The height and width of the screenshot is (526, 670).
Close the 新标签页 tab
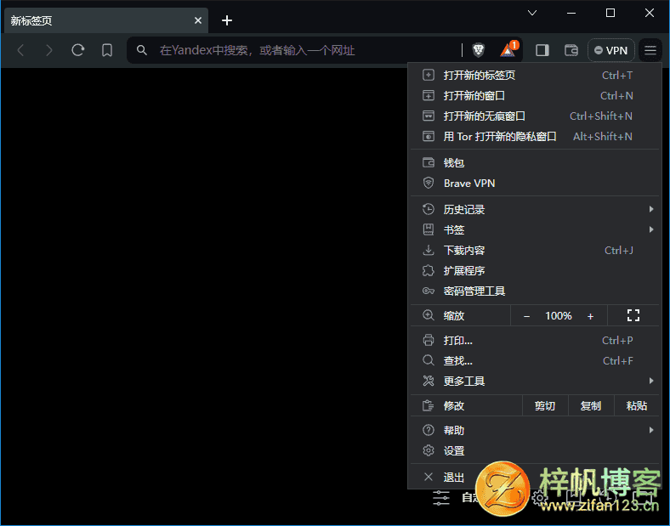tap(198, 20)
